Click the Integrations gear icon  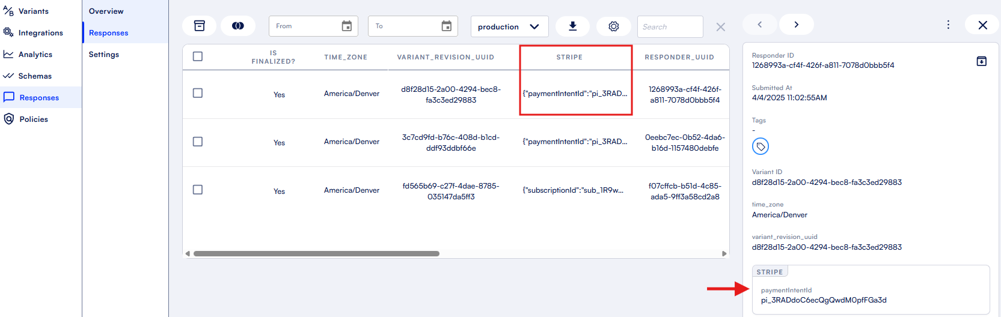coord(8,32)
